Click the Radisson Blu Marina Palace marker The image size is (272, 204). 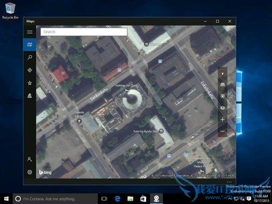point(202,171)
